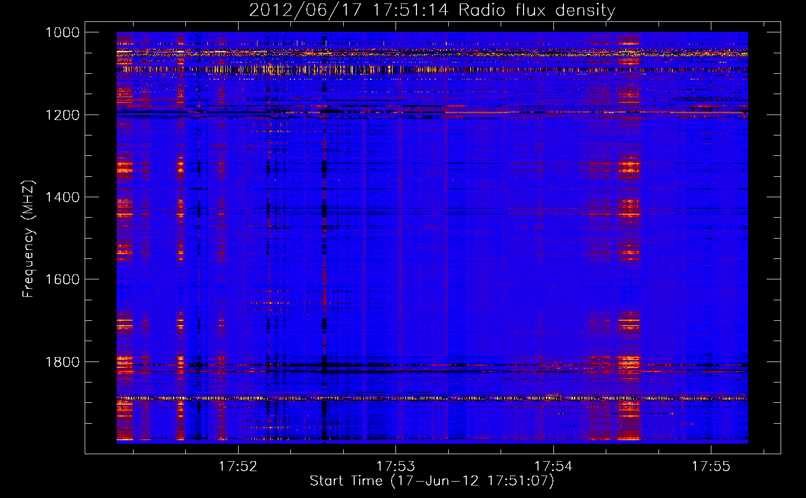806x498 pixels.
Task: Click the '17:52' time axis label
Action: click(x=238, y=466)
